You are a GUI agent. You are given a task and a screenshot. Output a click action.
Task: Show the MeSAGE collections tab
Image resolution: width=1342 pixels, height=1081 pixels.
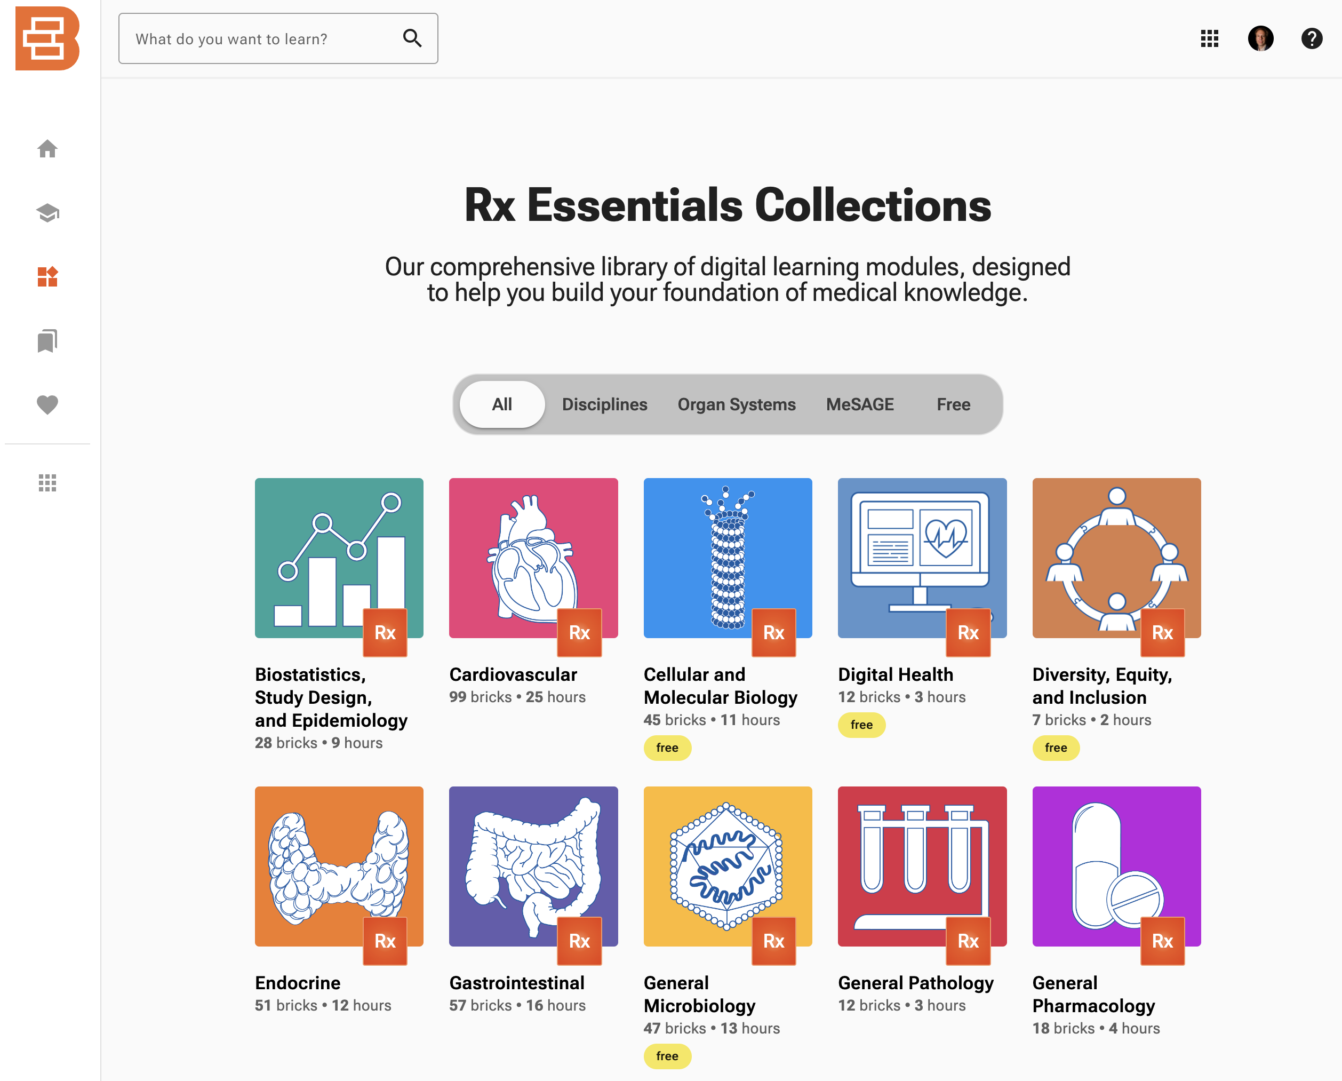point(860,405)
